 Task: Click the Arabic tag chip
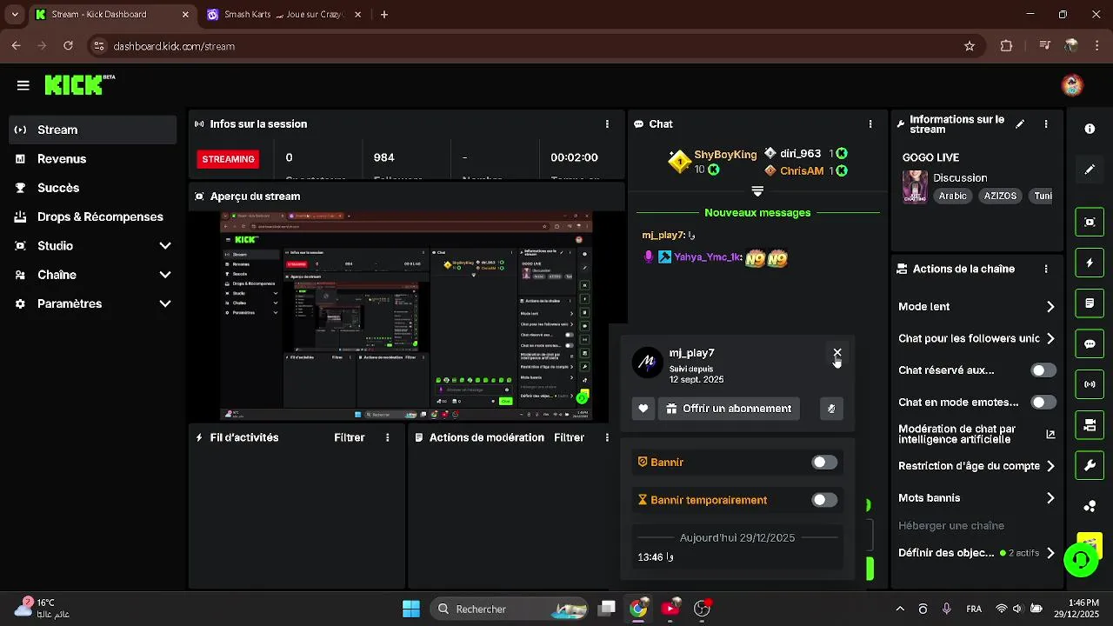coord(953,196)
